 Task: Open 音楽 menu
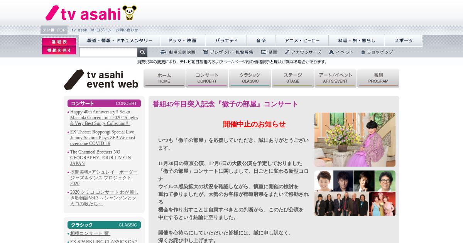(x=261, y=40)
